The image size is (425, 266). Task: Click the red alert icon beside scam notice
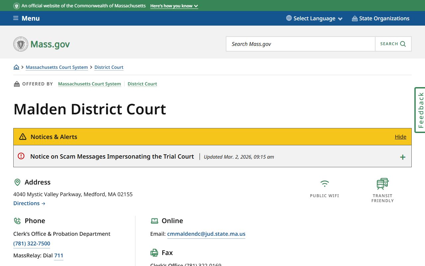pyautogui.click(x=21, y=156)
